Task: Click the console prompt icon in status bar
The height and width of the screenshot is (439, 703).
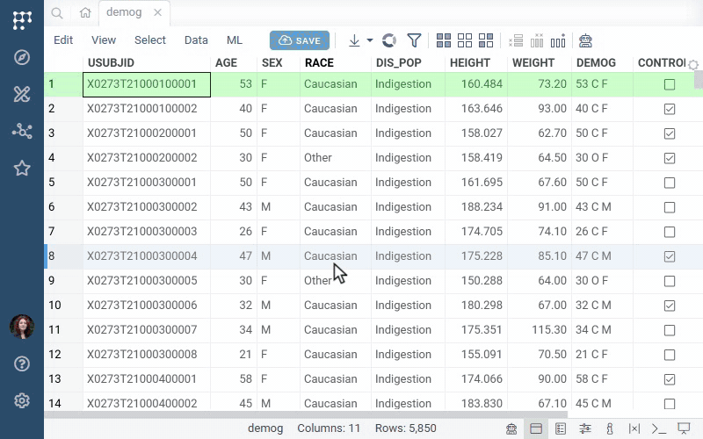Action: pyautogui.click(x=658, y=428)
